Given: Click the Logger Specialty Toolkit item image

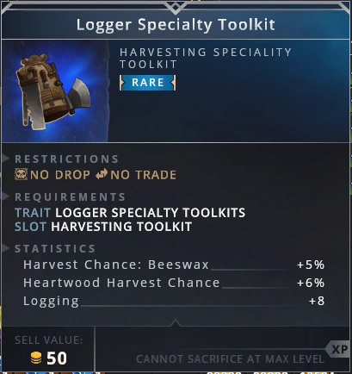Looking at the screenshot, I should pos(54,90).
